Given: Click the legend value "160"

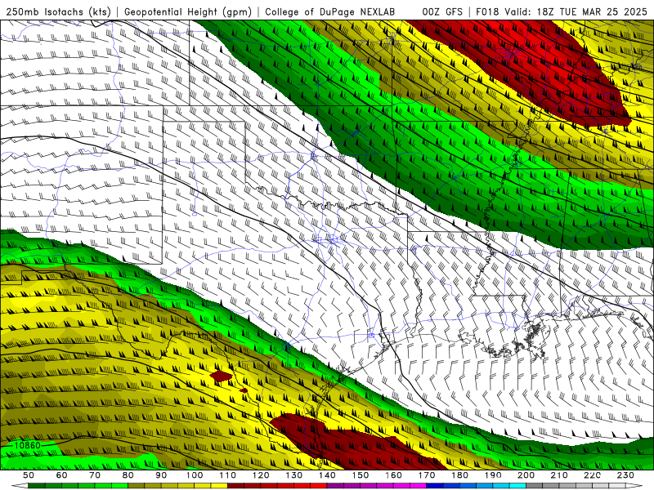Looking at the screenshot, I should (393, 475).
